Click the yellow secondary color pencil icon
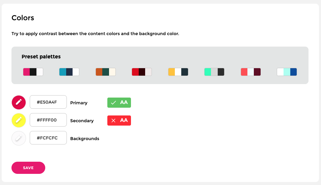Image resolution: width=321 pixels, height=185 pixels. [19, 120]
